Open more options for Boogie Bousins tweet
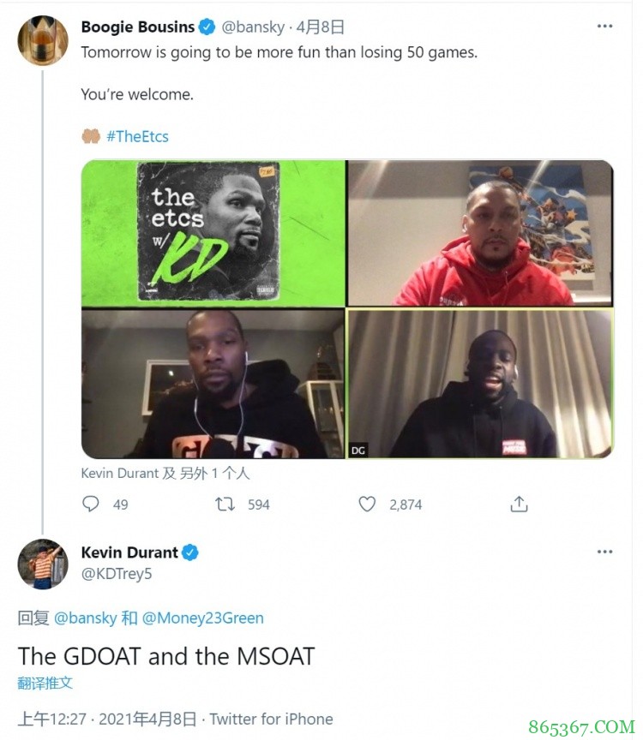643x740 pixels. coord(604,26)
